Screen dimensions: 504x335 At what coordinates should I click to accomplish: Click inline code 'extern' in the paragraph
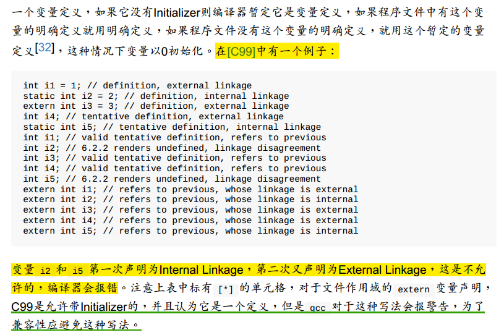click(x=414, y=289)
